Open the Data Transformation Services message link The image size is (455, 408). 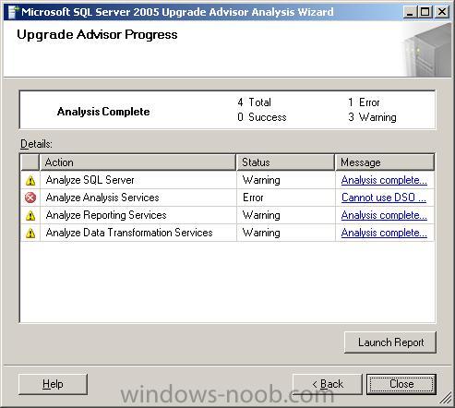pyautogui.click(x=384, y=233)
